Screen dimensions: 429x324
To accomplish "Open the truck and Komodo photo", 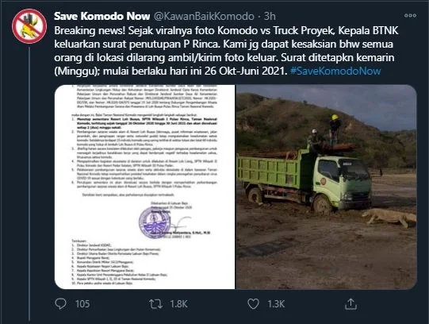I will click(327, 187).
